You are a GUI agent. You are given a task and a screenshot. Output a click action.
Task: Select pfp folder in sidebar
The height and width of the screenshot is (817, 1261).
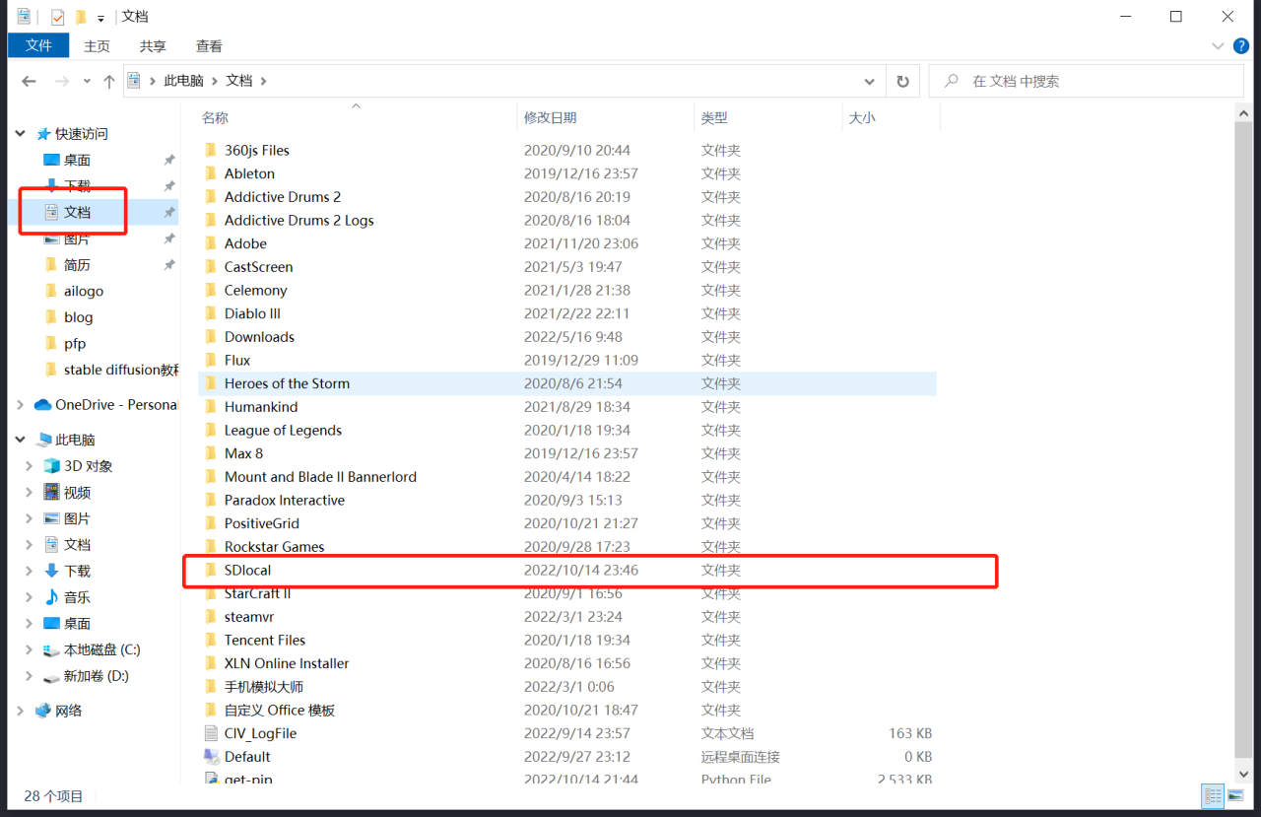coord(75,344)
